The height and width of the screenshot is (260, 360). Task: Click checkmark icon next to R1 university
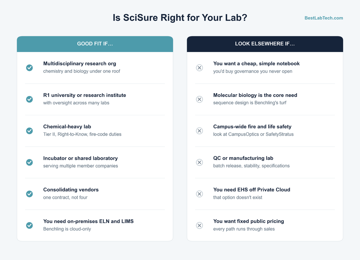(30, 99)
